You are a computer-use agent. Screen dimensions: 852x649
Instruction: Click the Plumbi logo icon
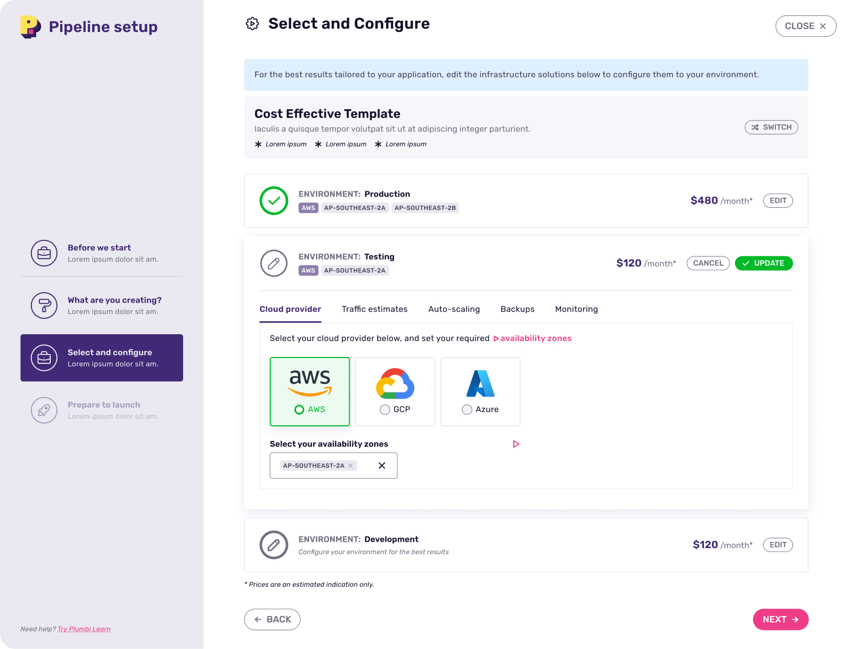click(x=30, y=27)
